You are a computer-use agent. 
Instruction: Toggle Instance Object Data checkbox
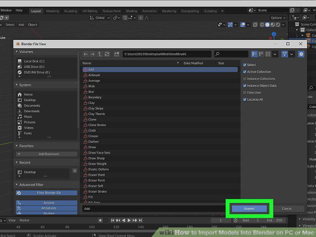point(245,86)
